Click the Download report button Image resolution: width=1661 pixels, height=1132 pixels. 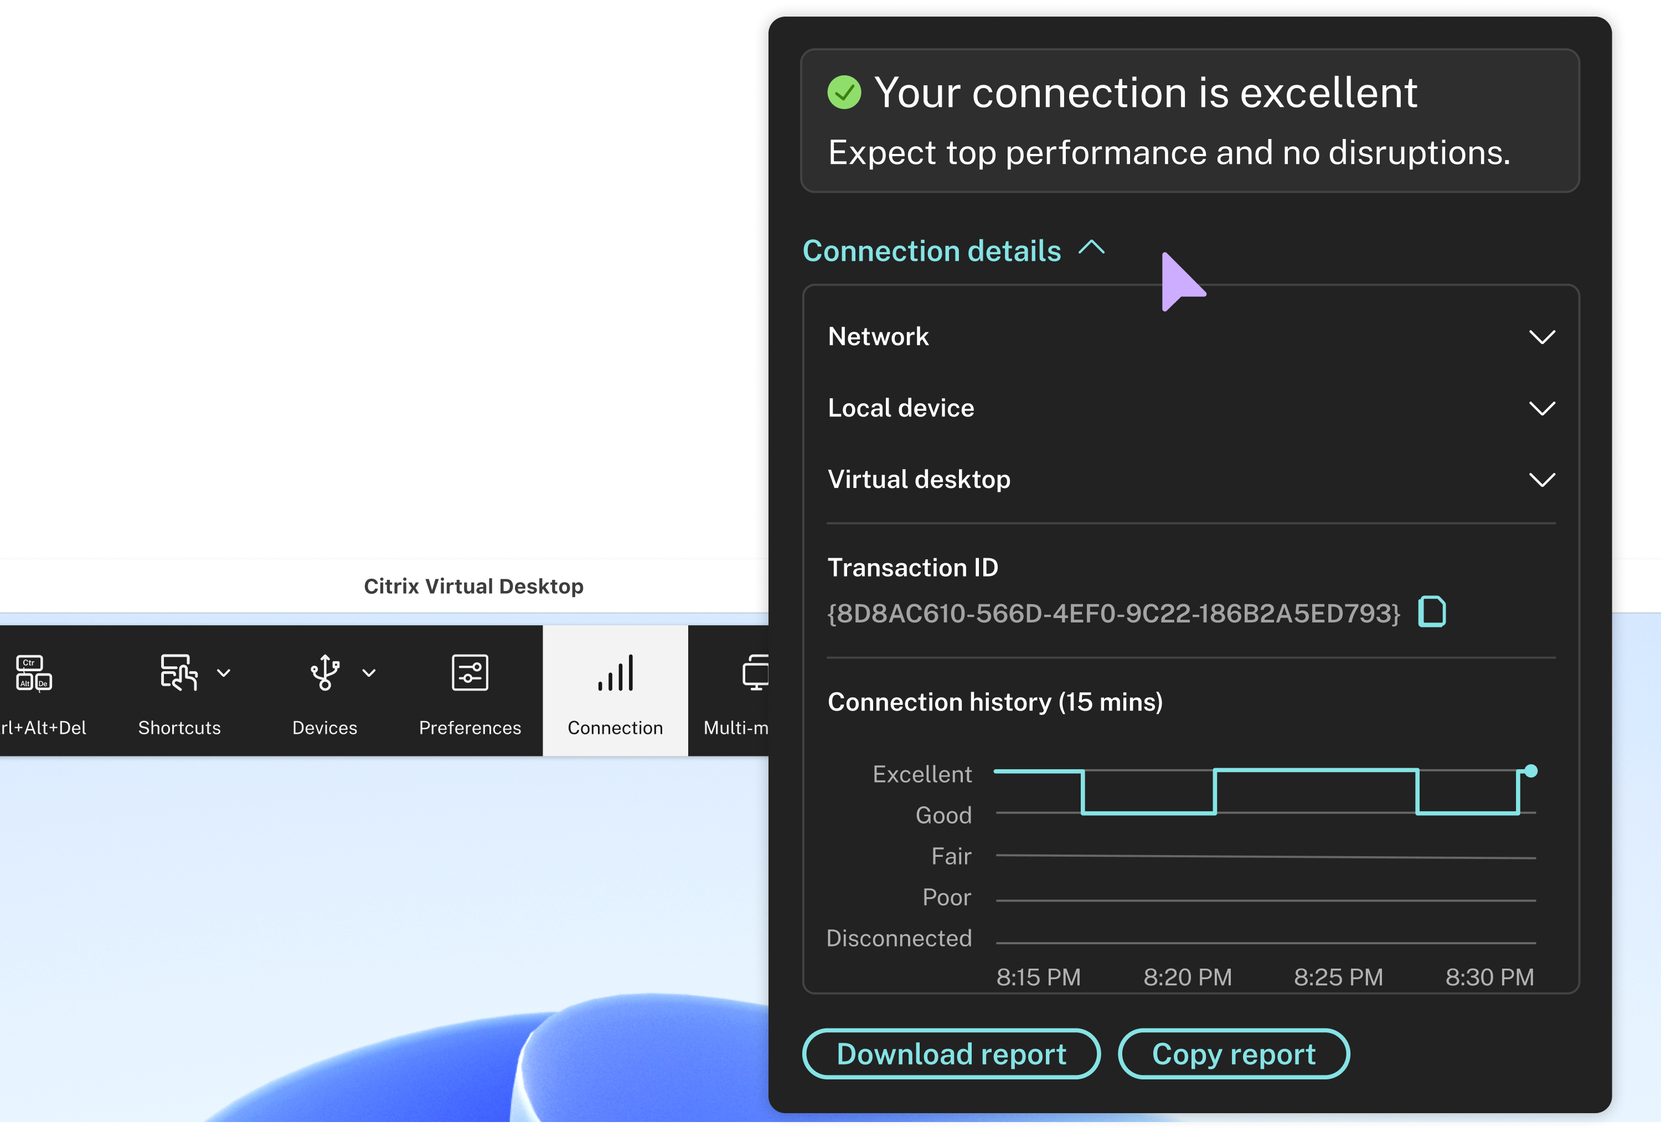(951, 1054)
